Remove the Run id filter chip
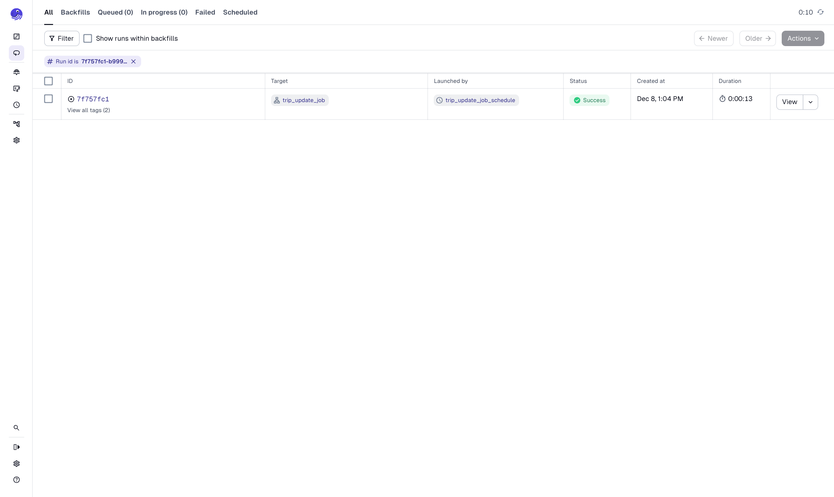The image size is (834, 497). [x=133, y=61]
